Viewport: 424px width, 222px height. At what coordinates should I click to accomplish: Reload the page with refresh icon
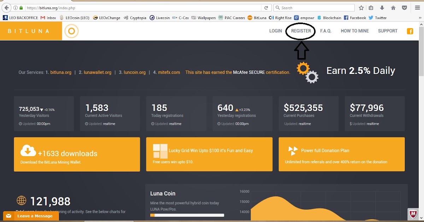[266, 8]
